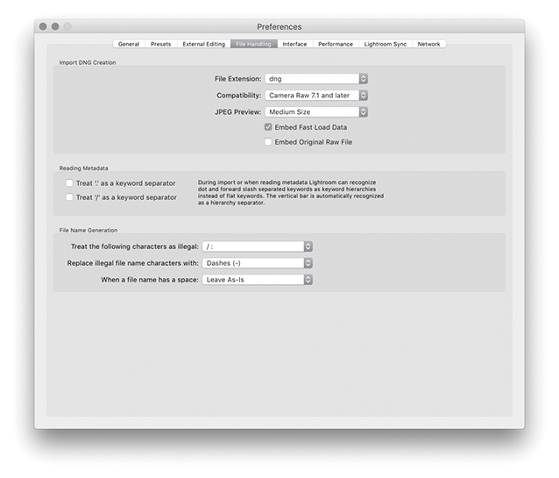Switch to the Performance tab

336,44
